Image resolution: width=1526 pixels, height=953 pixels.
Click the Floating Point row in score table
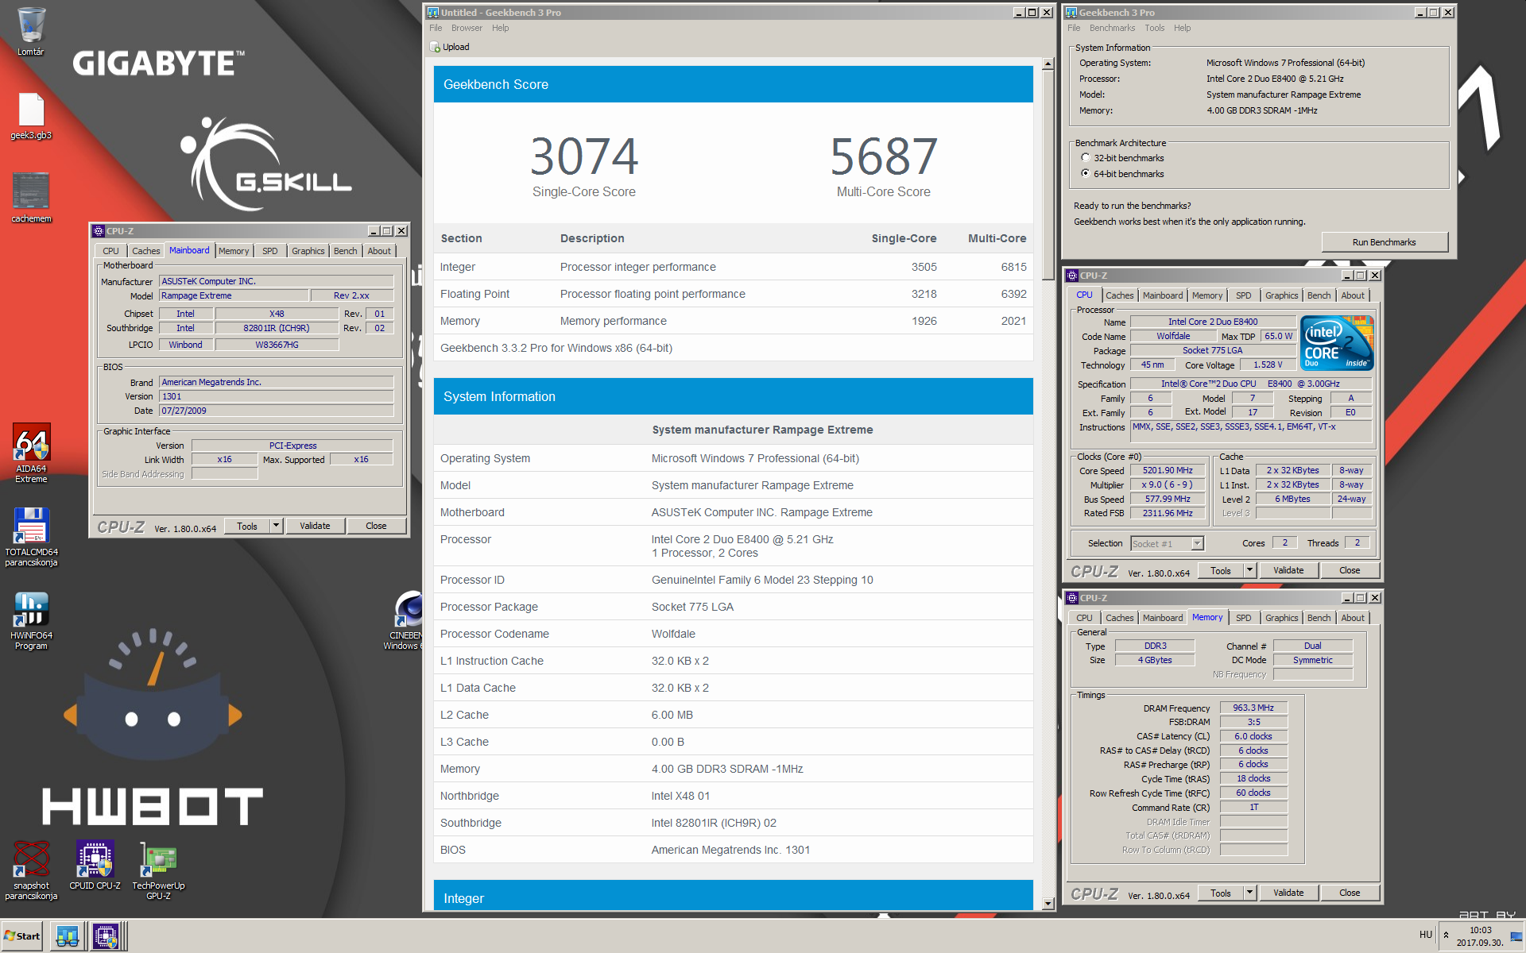[734, 294]
